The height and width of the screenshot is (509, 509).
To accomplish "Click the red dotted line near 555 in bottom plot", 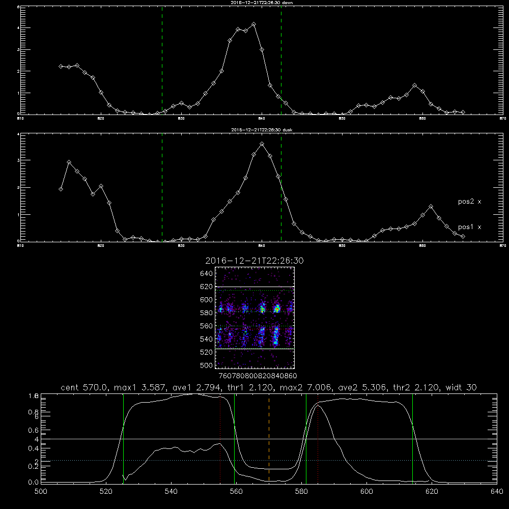I will click(220, 439).
